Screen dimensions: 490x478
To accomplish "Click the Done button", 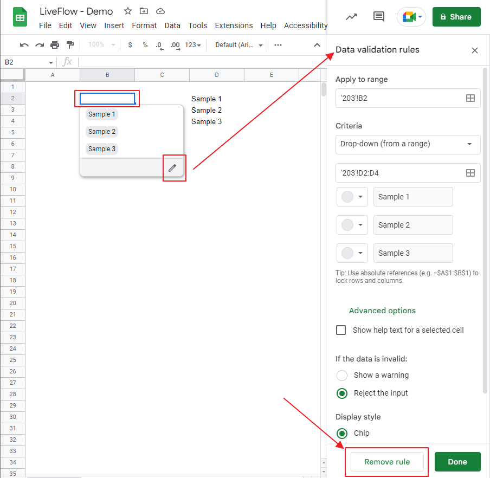I will tap(457, 462).
